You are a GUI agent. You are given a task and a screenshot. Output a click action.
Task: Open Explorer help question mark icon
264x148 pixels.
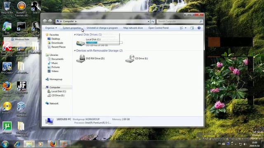tap(199, 28)
